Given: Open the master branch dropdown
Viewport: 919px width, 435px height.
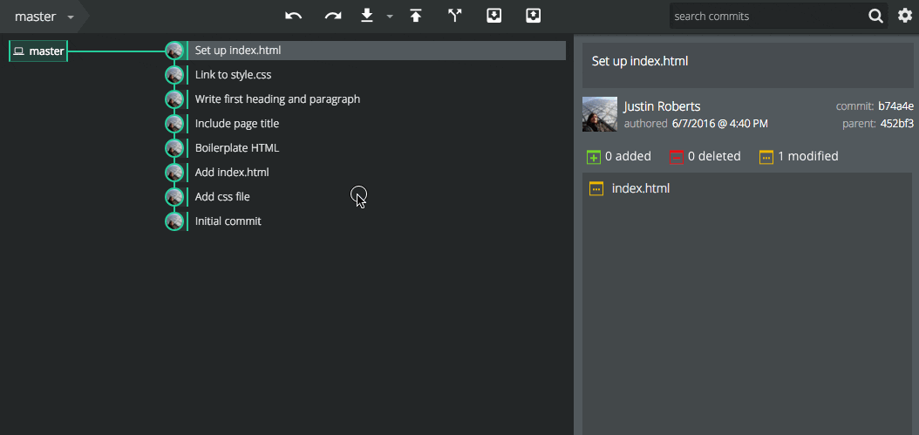Looking at the screenshot, I should tap(44, 17).
